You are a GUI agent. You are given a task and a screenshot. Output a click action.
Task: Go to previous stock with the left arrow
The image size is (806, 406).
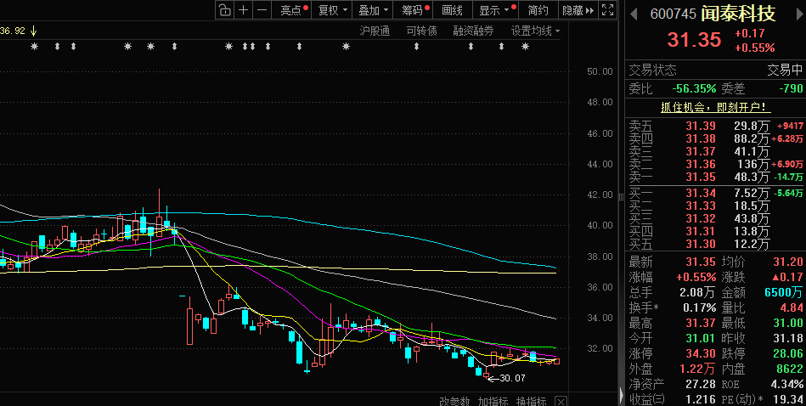click(x=634, y=14)
